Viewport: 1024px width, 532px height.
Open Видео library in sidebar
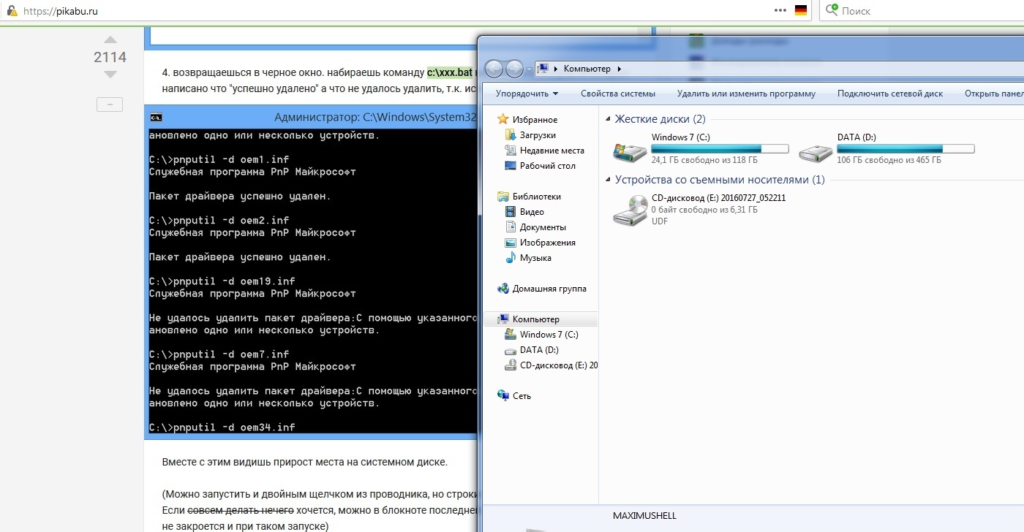tap(532, 212)
